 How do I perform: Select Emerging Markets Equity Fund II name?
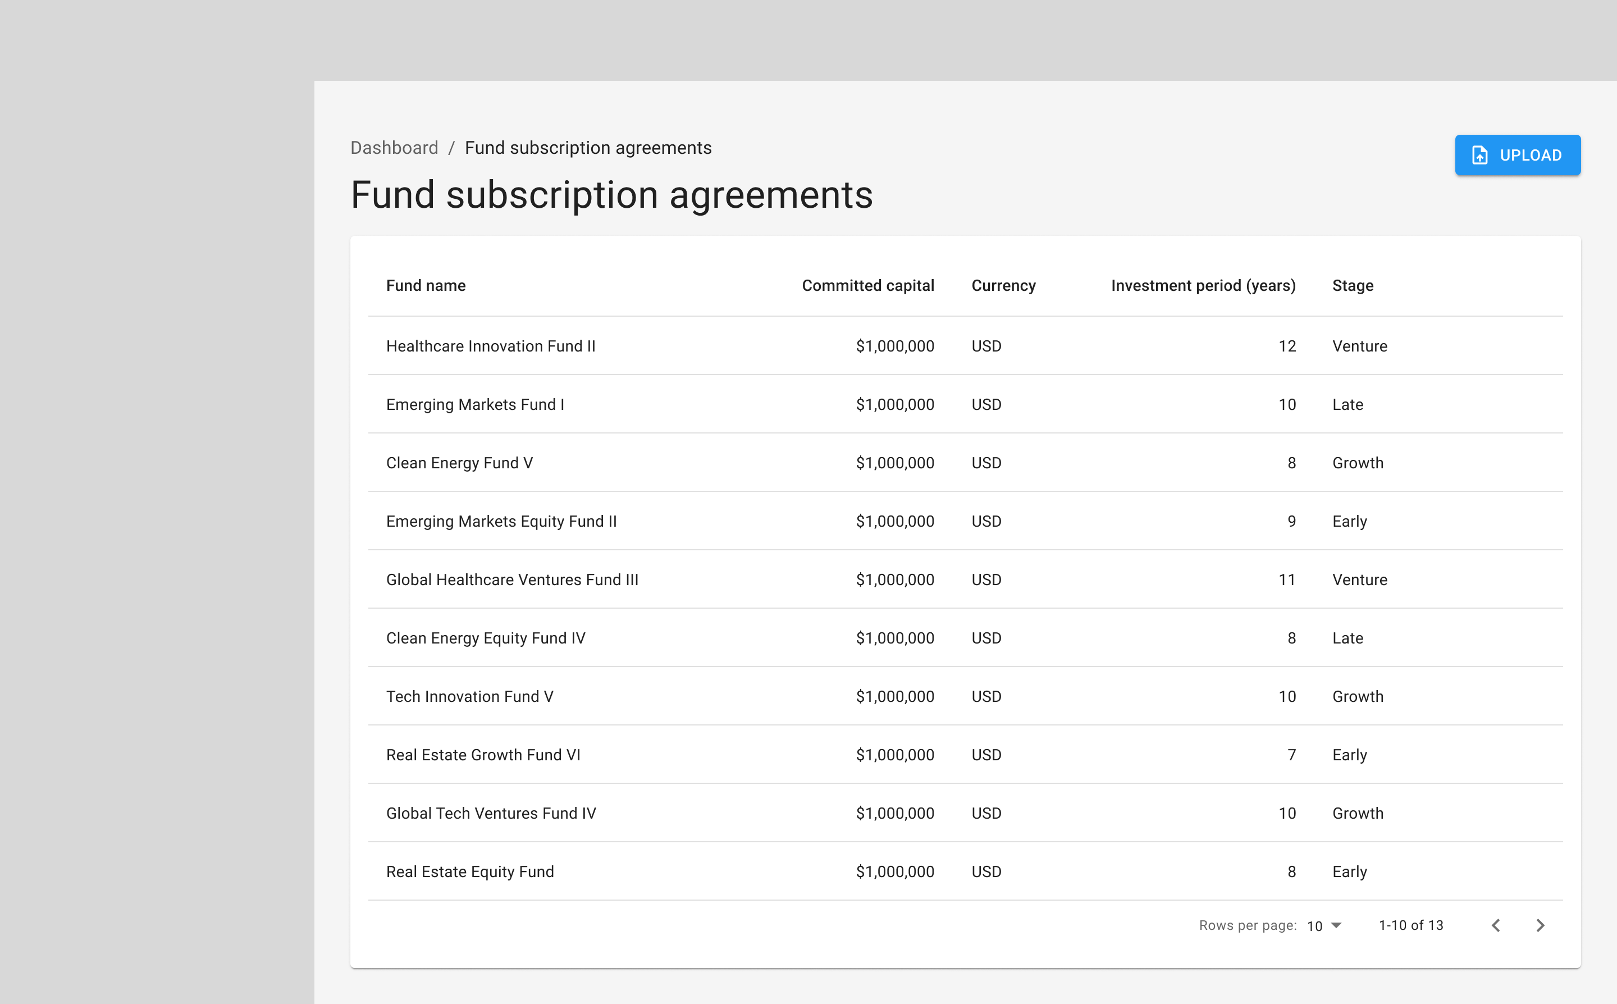[502, 521]
